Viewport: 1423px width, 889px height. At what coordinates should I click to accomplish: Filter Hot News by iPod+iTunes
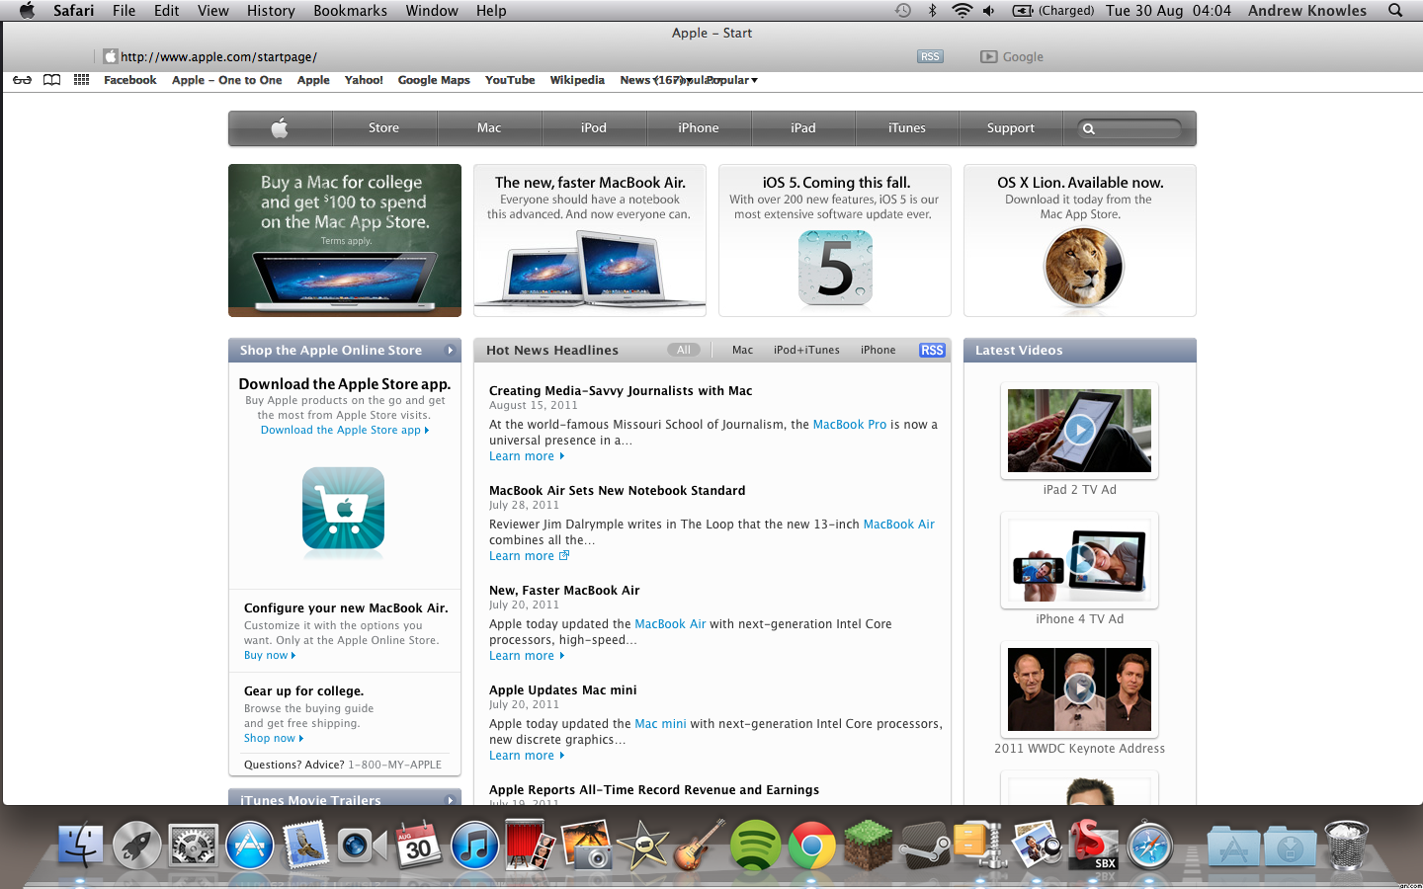pos(806,350)
